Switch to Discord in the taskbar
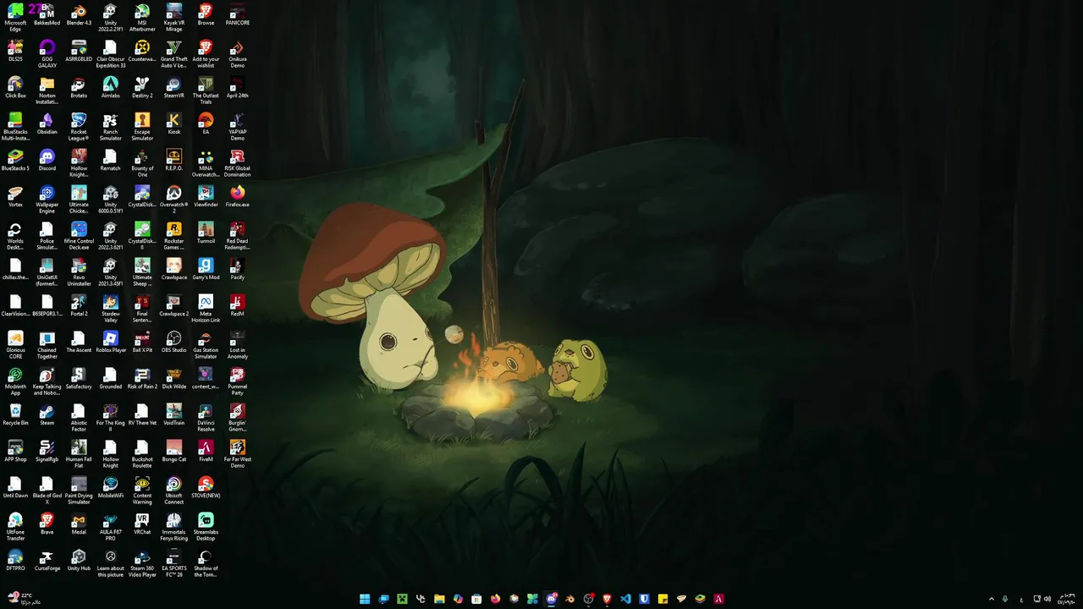This screenshot has height=609, width=1083. [x=551, y=599]
